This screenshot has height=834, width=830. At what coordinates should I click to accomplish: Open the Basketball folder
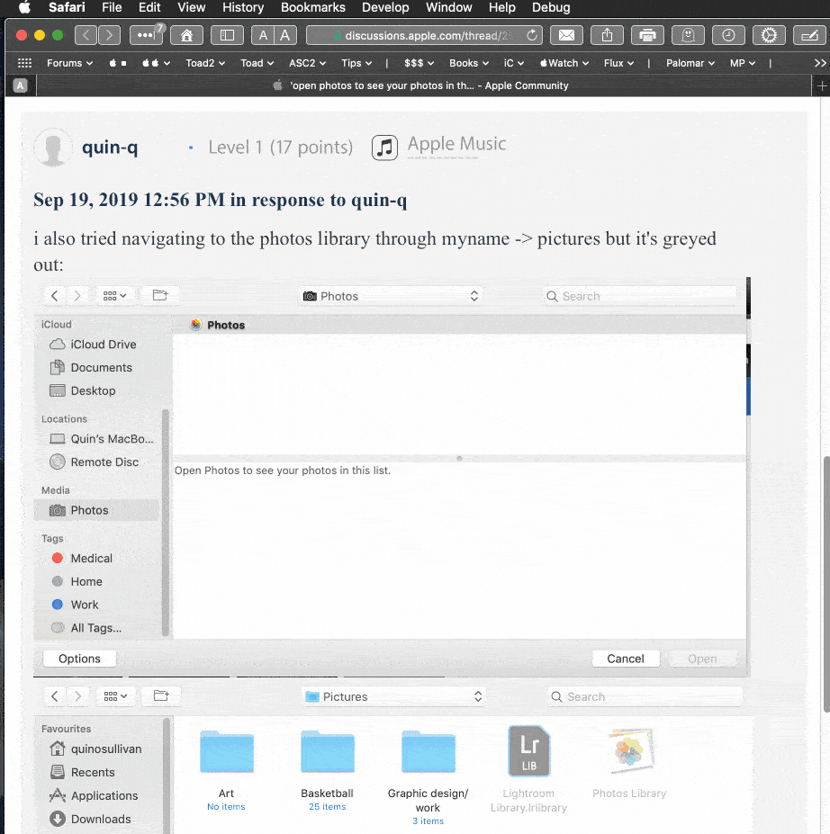click(x=327, y=752)
